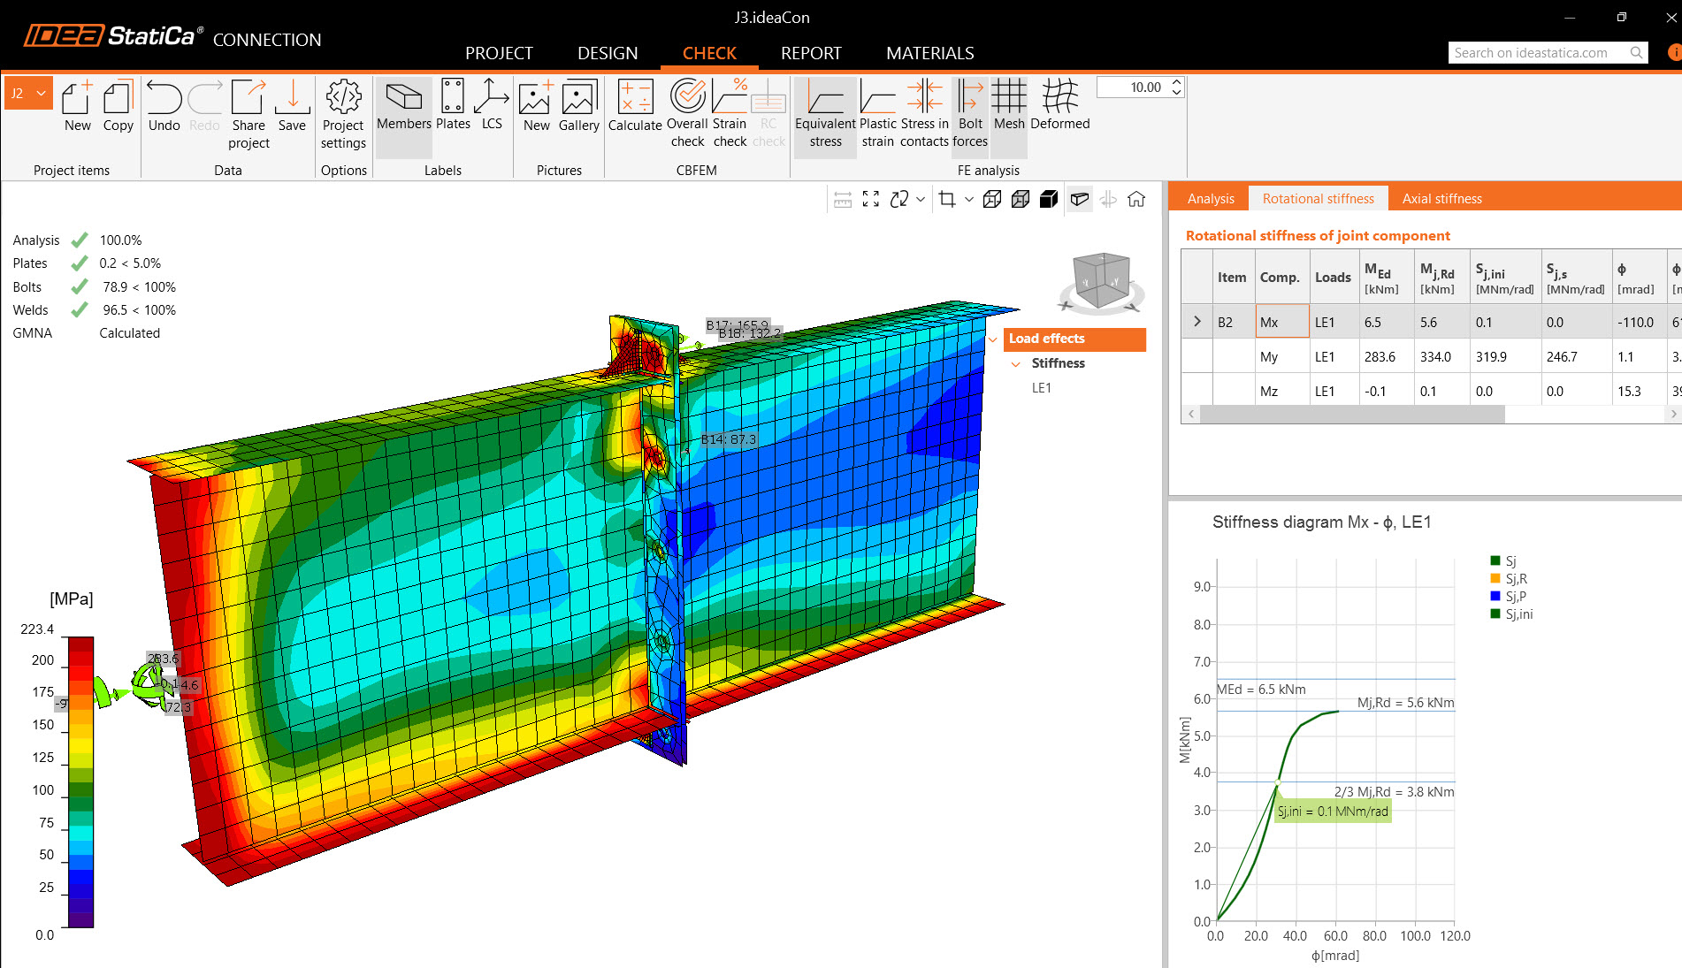Open the MATERIALS tab
Image resolution: width=1682 pixels, height=968 pixels.
coord(930,53)
